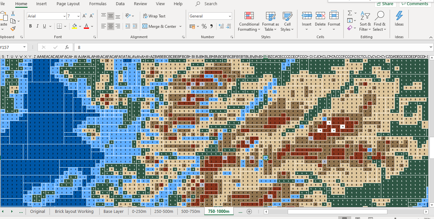Screen dimensions: 434x219
Task: Open the Insert ribbon tab
Action: [x=41, y=4]
